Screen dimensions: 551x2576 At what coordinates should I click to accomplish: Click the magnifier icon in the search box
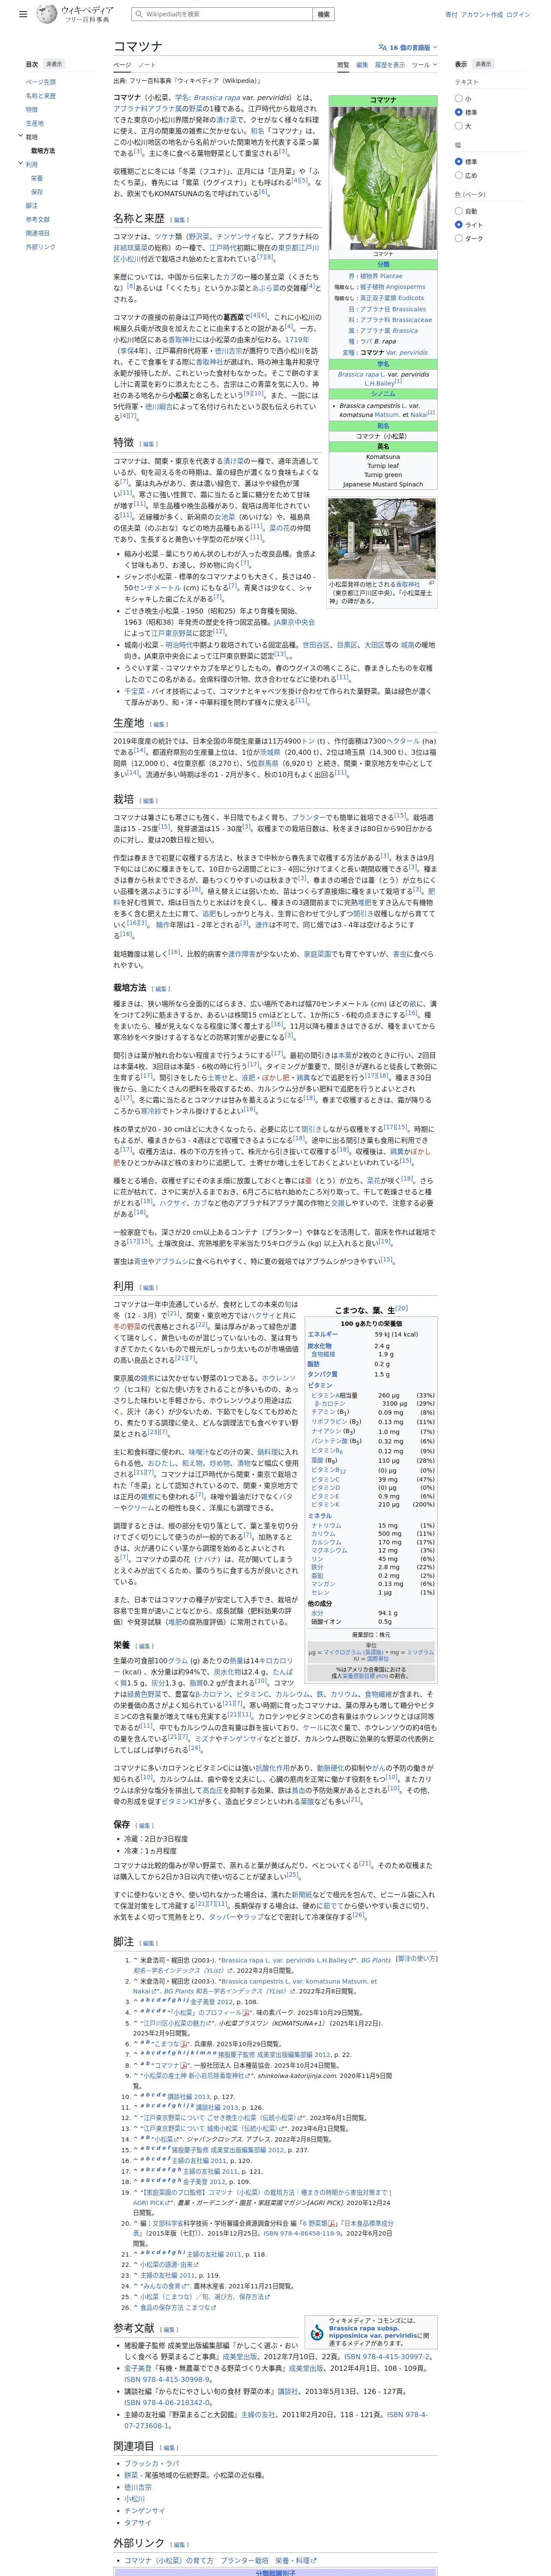pyautogui.click(x=138, y=15)
